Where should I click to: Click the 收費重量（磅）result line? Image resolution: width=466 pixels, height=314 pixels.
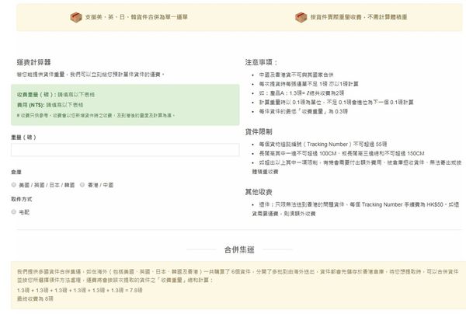point(51,92)
